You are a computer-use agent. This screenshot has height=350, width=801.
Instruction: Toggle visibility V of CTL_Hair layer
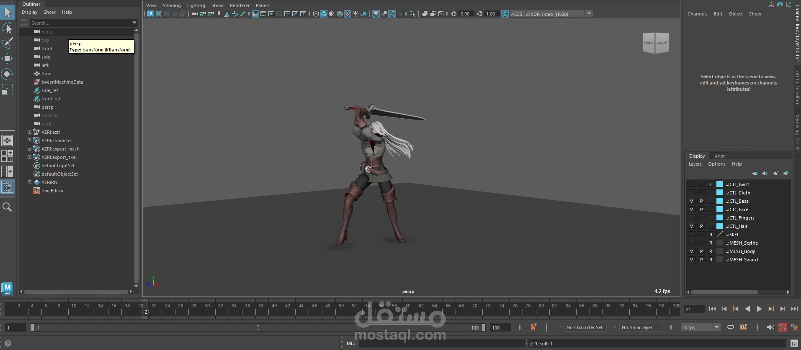[x=691, y=226]
